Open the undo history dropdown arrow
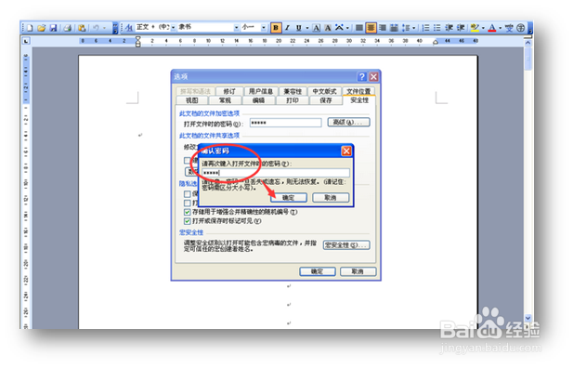The height and width of the screenshot is (368, 573). pos(104,28)
